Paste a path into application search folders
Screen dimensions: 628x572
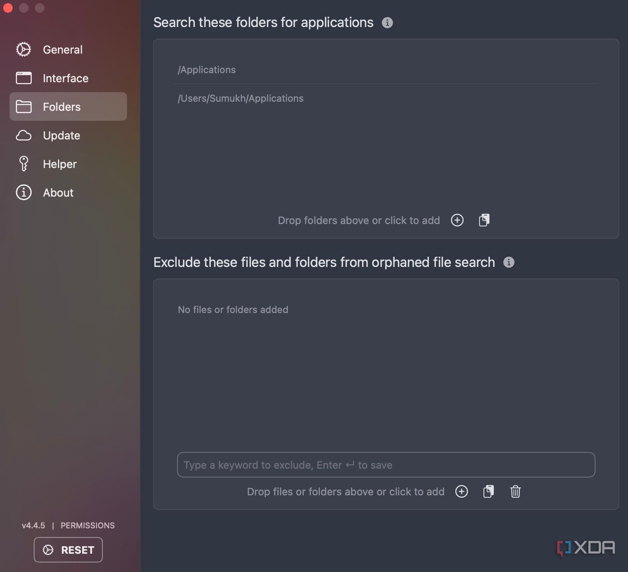(x=484, y=220)
